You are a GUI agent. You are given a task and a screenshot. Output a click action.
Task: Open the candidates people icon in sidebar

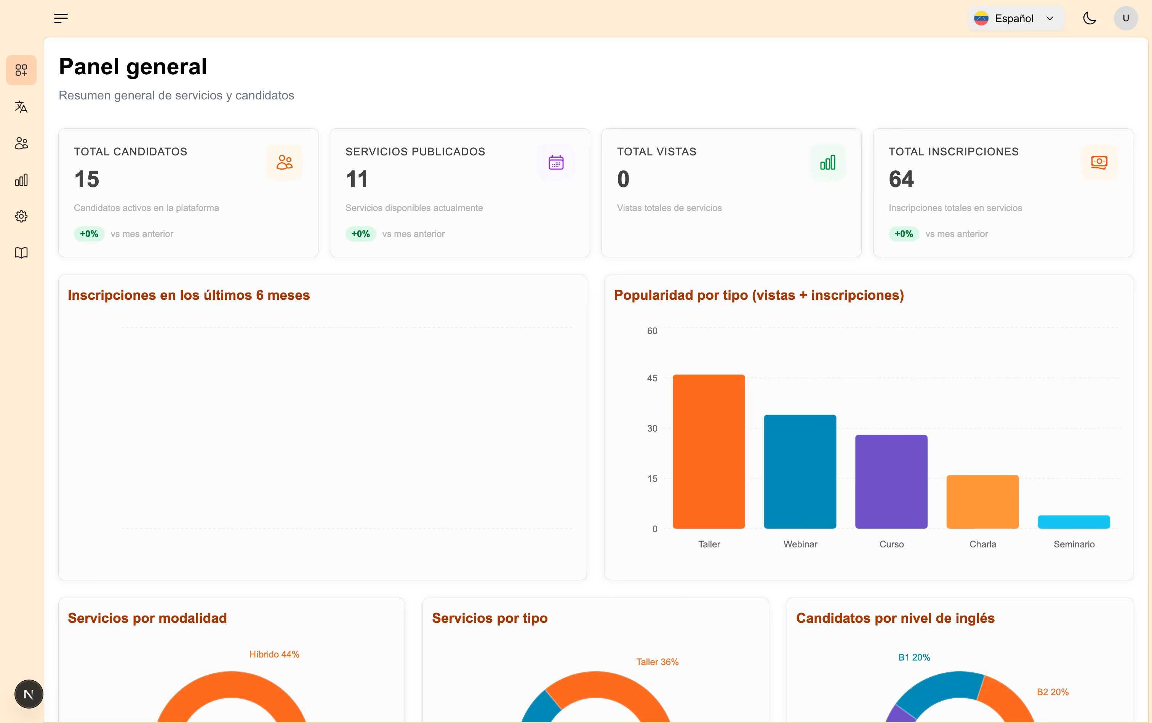pyautogui.click(x=21, y=143)
